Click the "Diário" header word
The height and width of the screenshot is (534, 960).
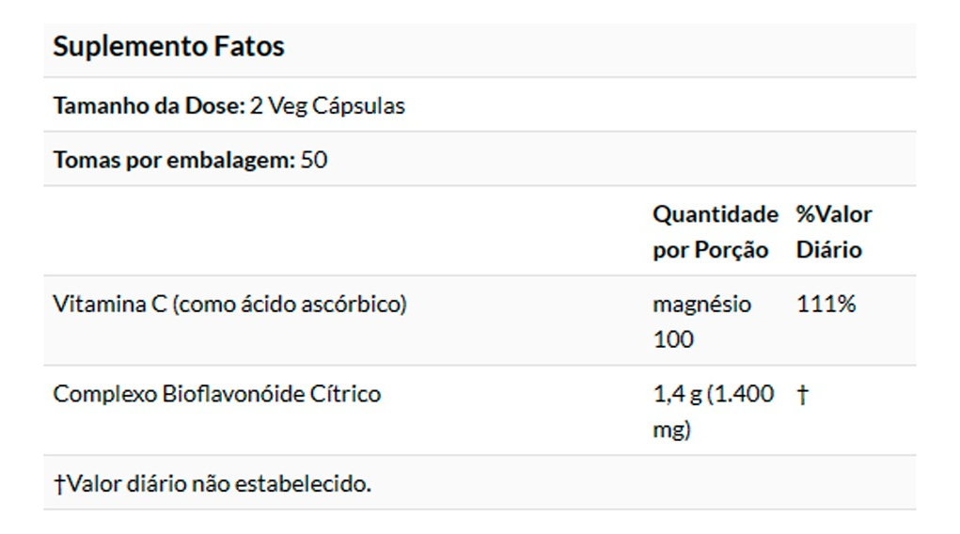[828, 250]
